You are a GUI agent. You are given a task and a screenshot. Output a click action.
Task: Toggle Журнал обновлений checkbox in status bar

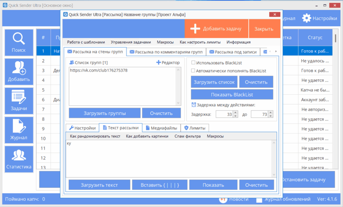pyautogui.click(x=259, y=199)
